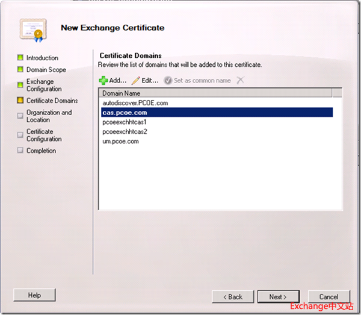The image size is (361, 315).
Task: Click the Set as common name checkmark icon
Action: tap(168, 80)
